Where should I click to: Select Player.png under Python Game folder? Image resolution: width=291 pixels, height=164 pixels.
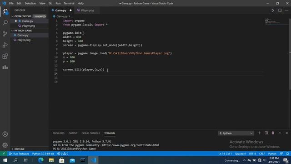[x=30, y=40]
